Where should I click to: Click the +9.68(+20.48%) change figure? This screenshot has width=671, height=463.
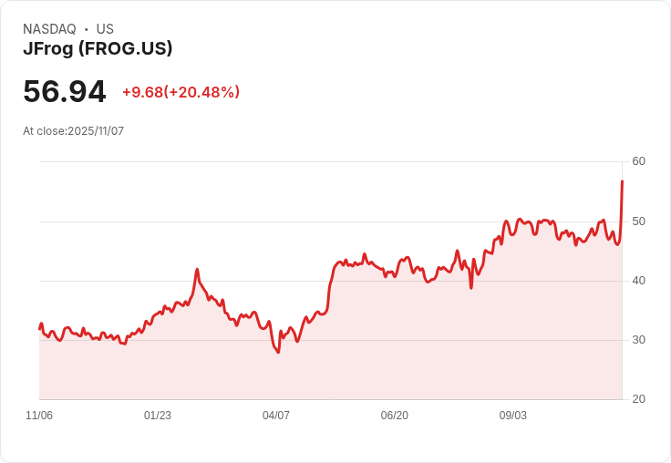coord(181,92)
